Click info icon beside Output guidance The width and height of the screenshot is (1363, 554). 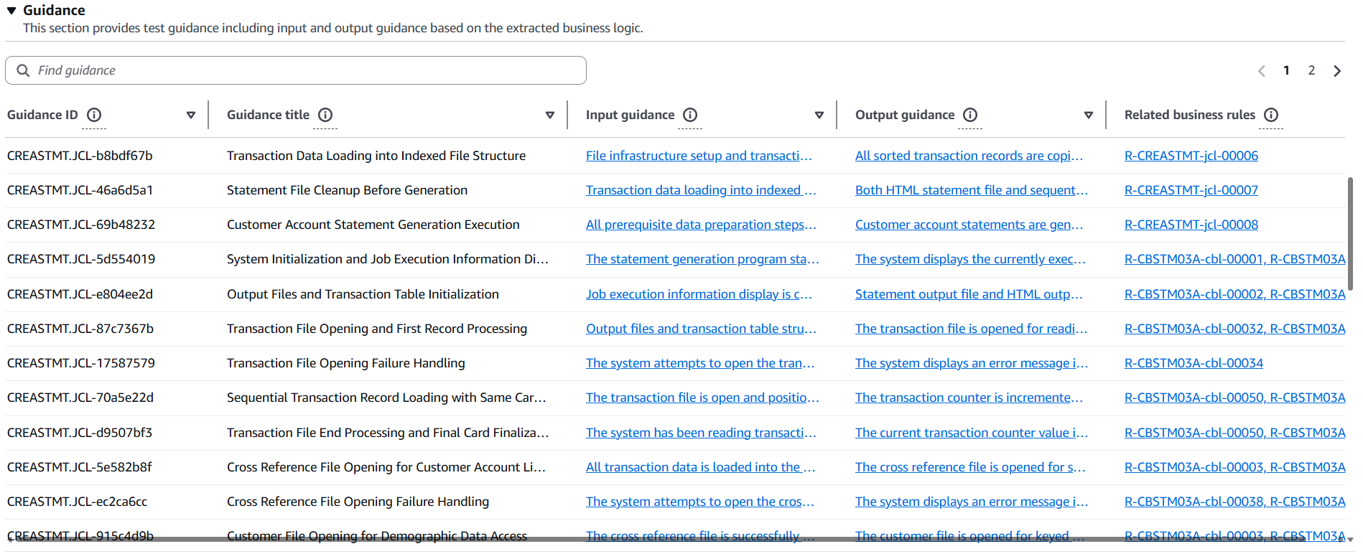[x=970, y=115]
